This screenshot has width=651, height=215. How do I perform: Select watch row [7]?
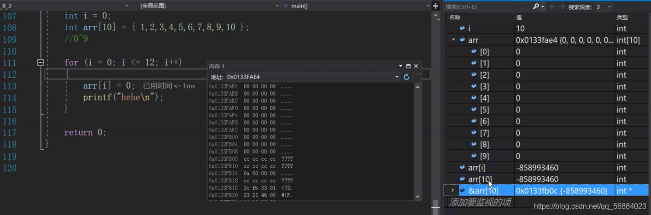point(548,133)
